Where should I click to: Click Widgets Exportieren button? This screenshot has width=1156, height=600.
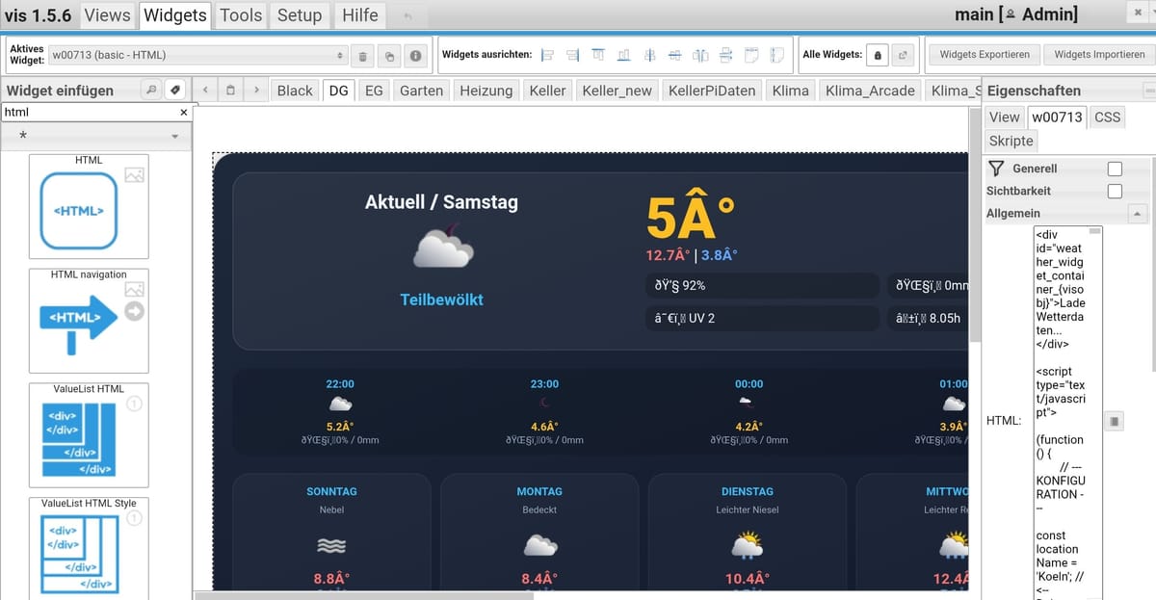(984, 55)
